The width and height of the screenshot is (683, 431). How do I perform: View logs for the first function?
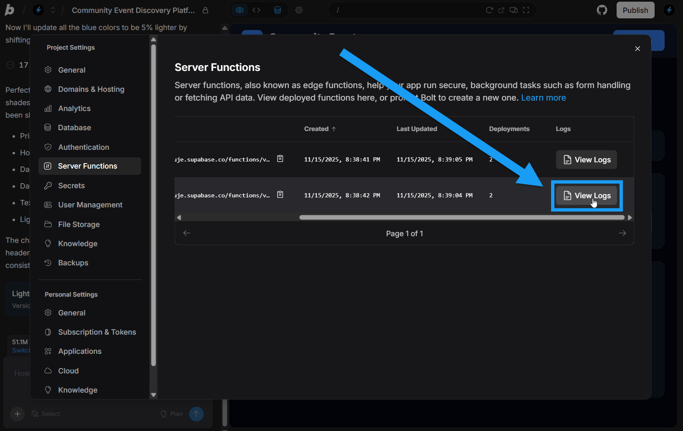click(586, 159)
